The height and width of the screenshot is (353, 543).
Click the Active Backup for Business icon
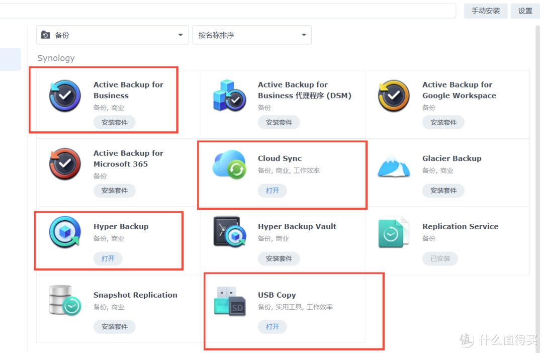tap(65, 96)
